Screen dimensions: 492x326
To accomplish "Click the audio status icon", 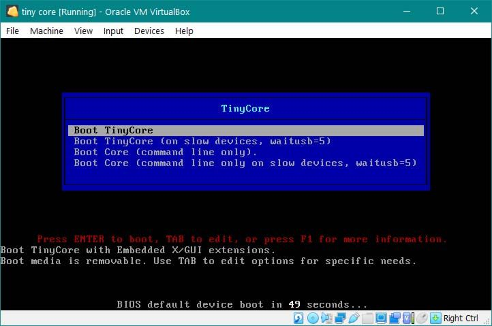I will pos(326,318).
